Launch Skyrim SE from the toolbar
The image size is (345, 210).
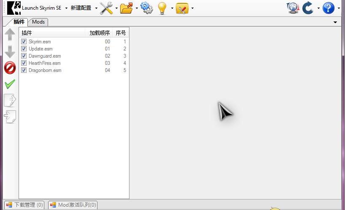coord(34,8)
